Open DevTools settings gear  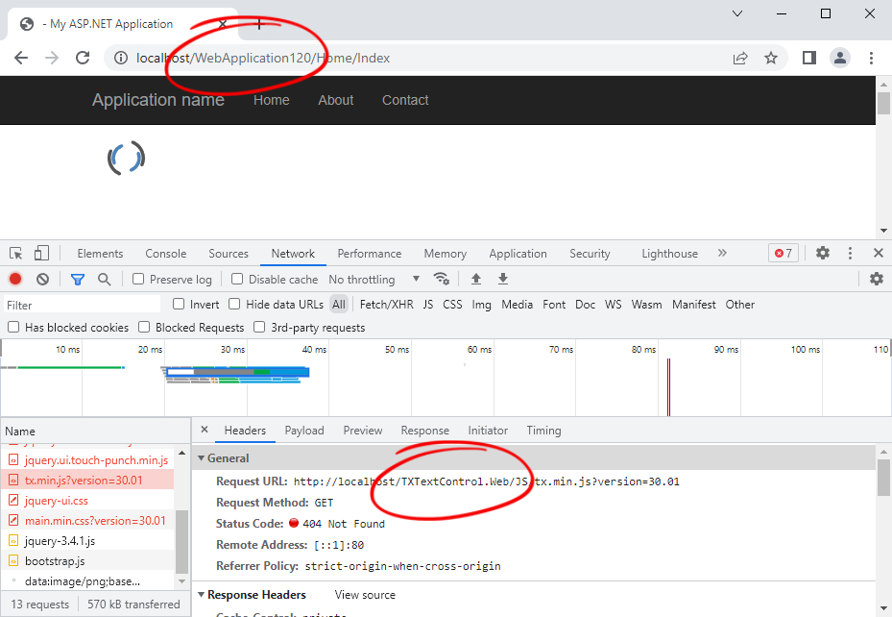tap(823, 254)
